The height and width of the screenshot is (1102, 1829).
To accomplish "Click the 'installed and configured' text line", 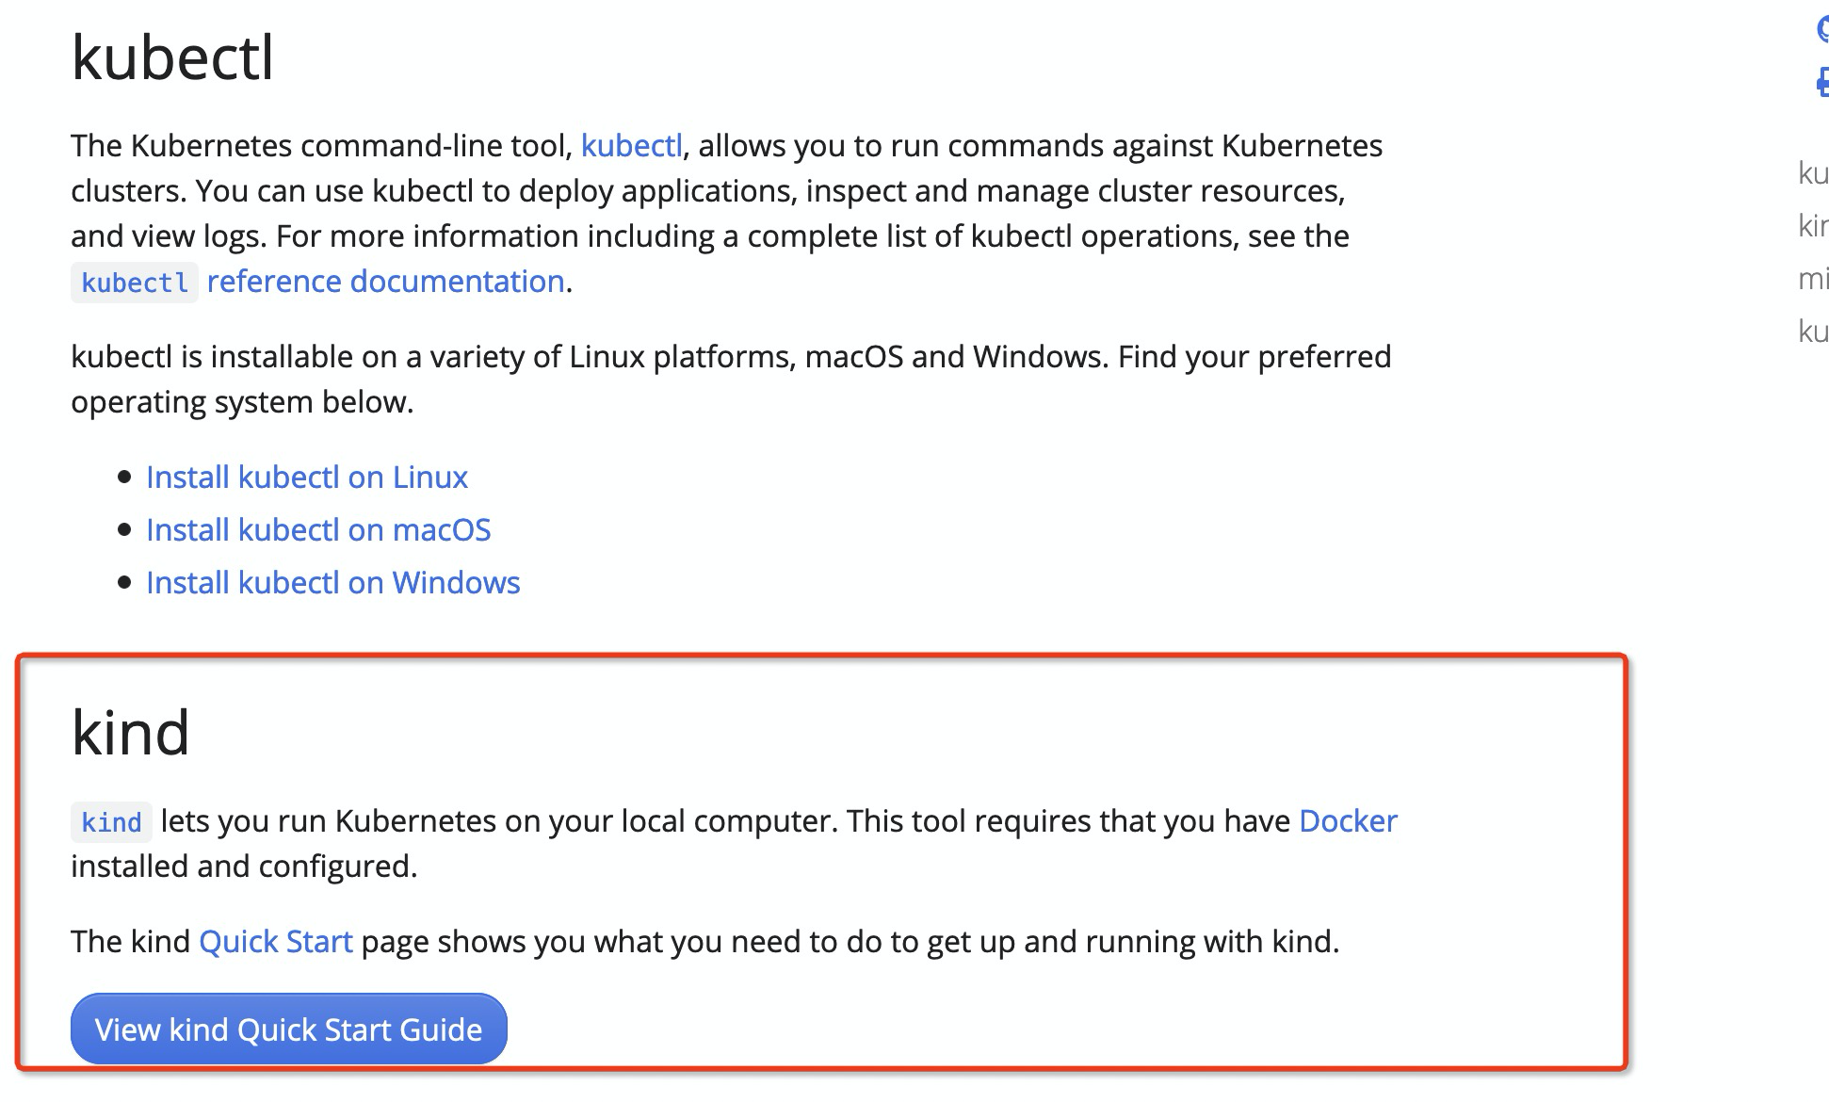I will pyautogui.click(x=244, y=867).
